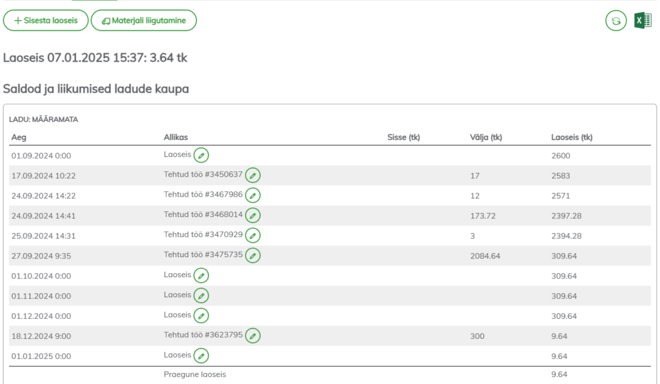Open Materjali liigutamine
Image resolution: width=660 pixels, height=384 pixels.
tap(144, 21)
